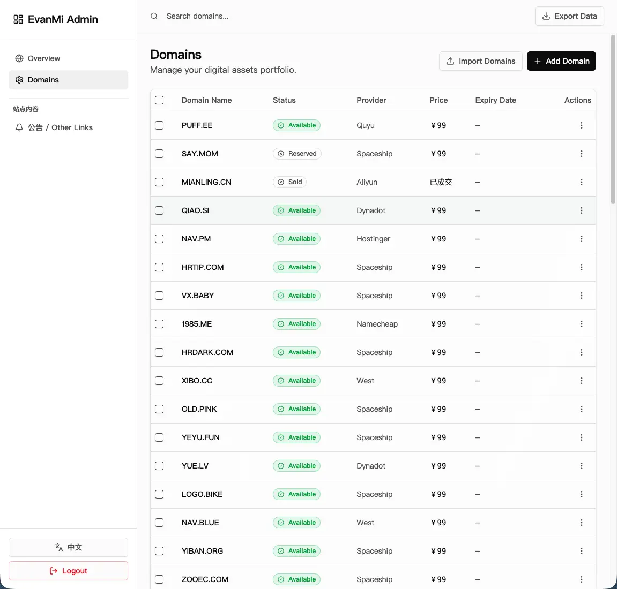Click the bell icon beside Other Links
617x589 pixels.
pos(19,127)
